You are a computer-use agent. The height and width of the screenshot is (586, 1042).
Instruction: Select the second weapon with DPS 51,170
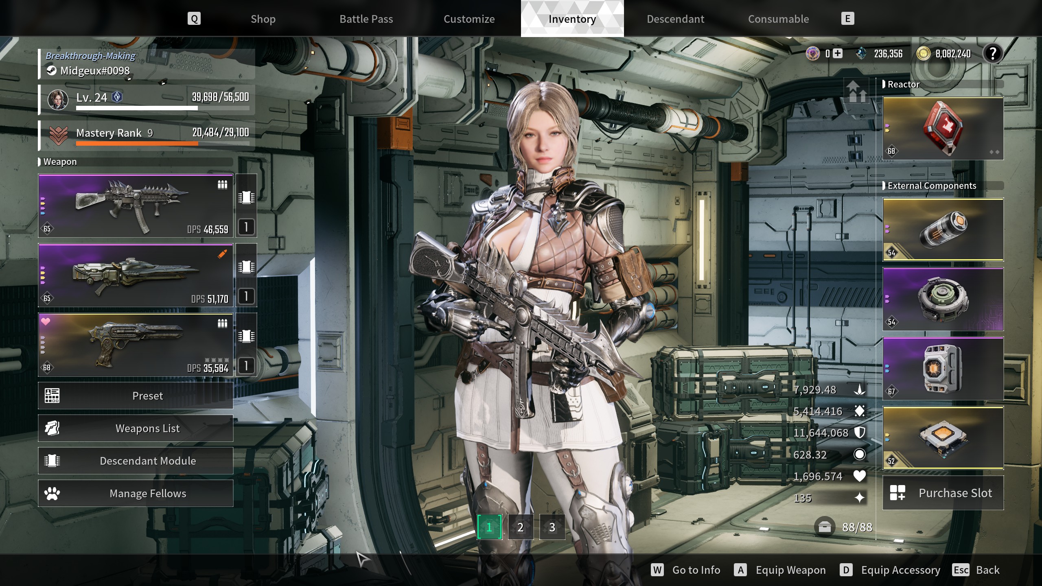[x=136, y=276]
